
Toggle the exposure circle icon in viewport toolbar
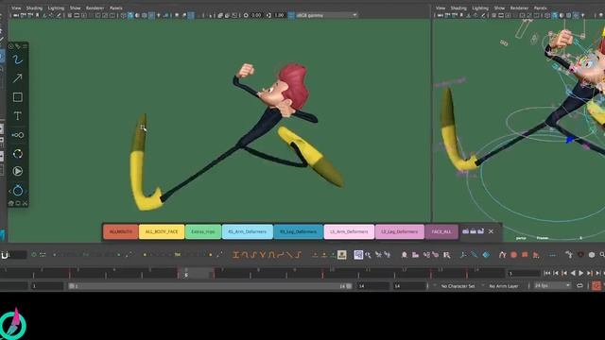pos(246,15)
